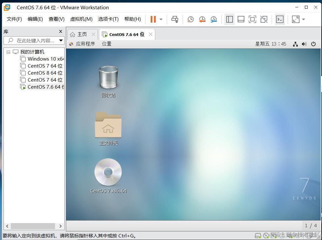322x240 pixels.
Task: Click the network status icon in CentOS
Action: click(x=295, y=44)
